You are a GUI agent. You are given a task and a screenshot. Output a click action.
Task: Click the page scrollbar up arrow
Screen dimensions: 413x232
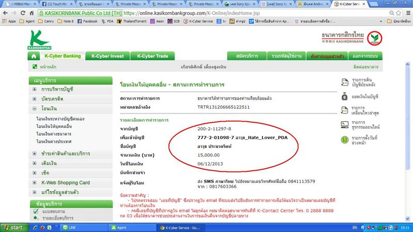[407, 64]
